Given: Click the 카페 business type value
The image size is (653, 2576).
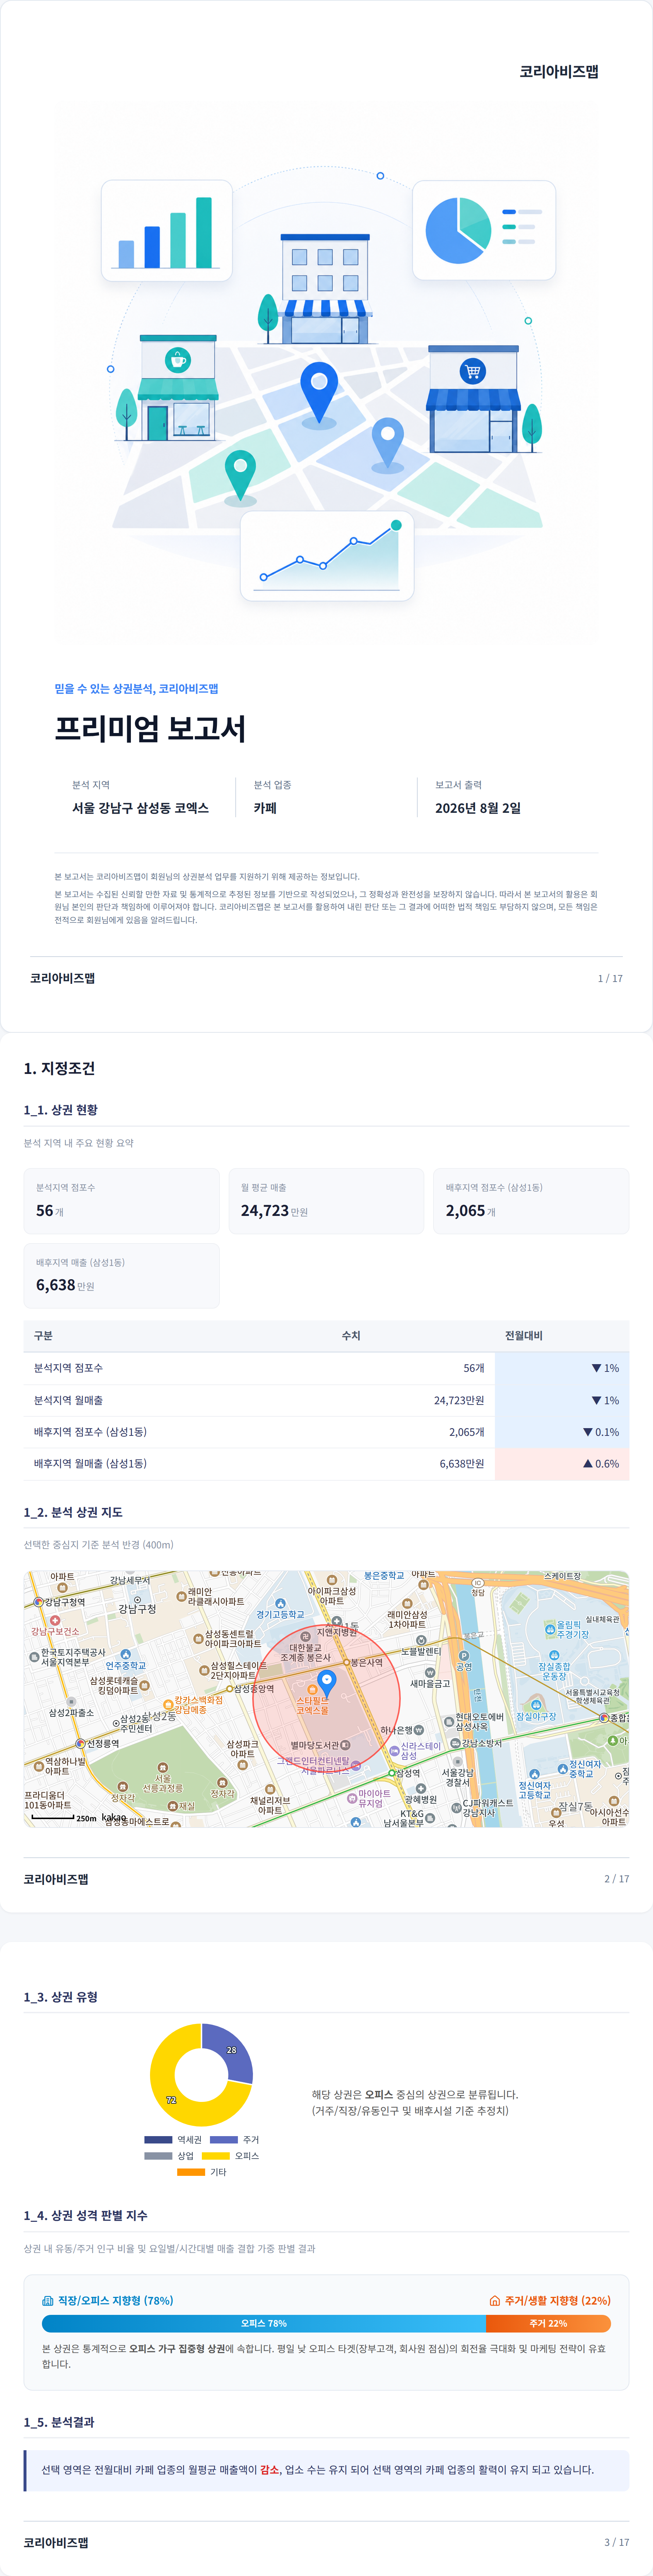Looking at the screenshot, I should pos(265,808).
